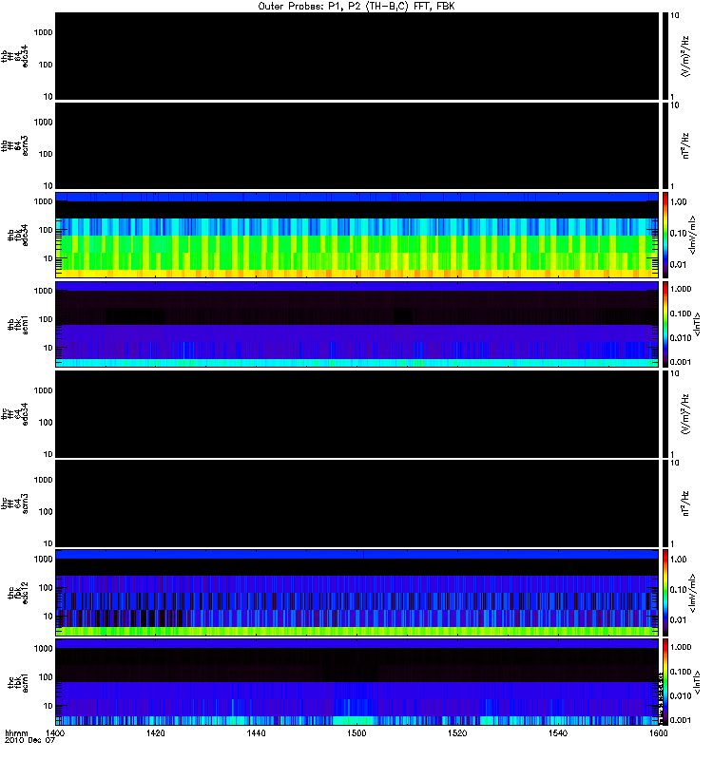
Task: Click the 'thb fbk edc34' axis label
Action: pyautogui.click(x=18, y=235)
